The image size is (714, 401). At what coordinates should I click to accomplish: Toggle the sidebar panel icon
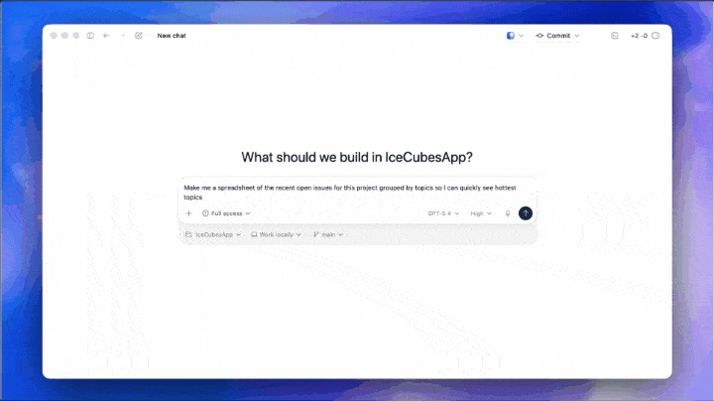pyautogui.click(x=90, y=36)
